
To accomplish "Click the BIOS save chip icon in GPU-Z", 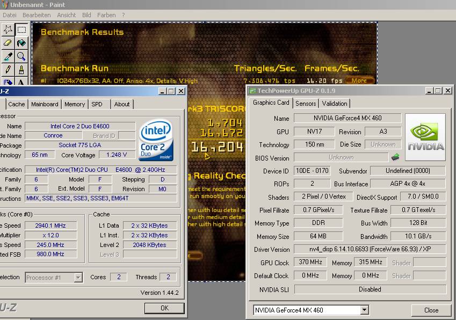I will click(395, 157).
